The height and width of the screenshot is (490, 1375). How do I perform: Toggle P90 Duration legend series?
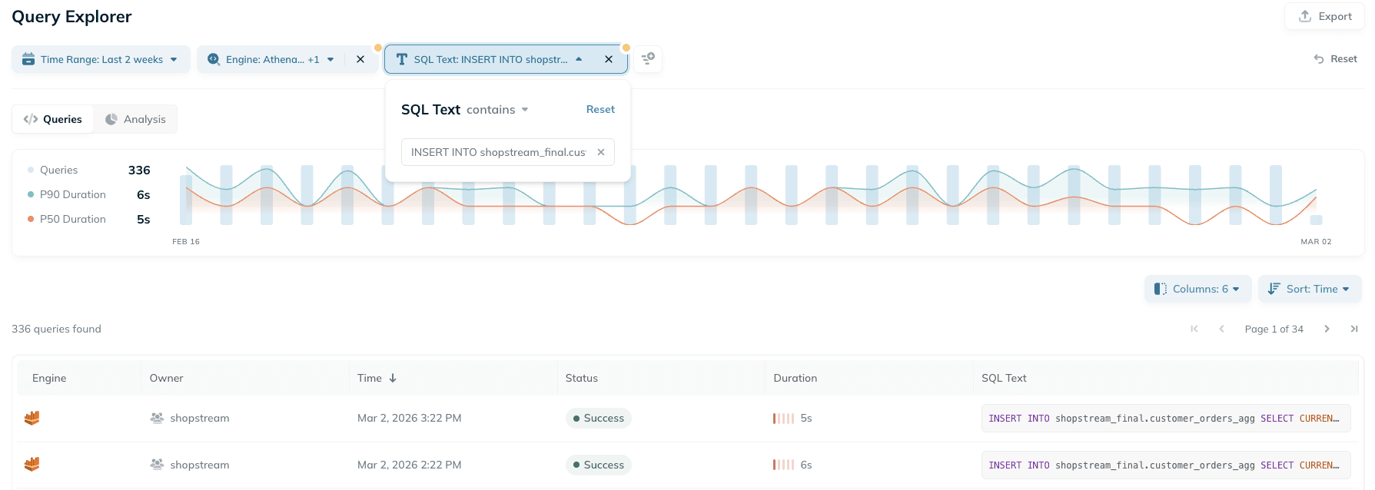72,194
